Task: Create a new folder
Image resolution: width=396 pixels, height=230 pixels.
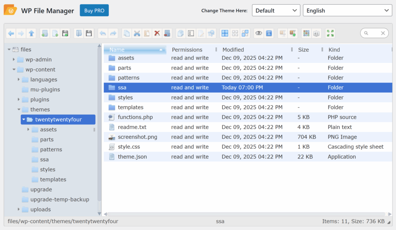Action: 44,33
